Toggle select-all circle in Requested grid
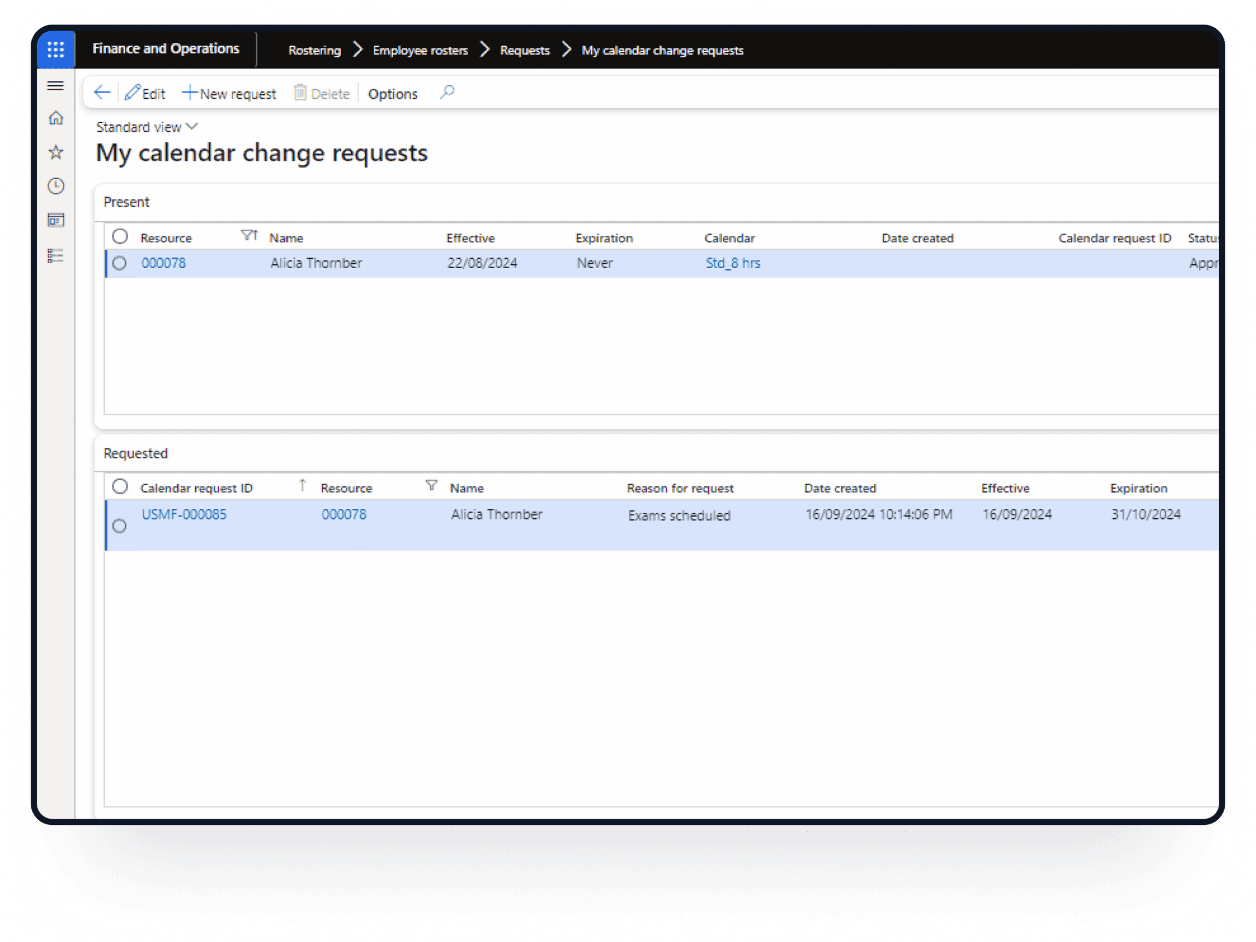 point(120,487)
